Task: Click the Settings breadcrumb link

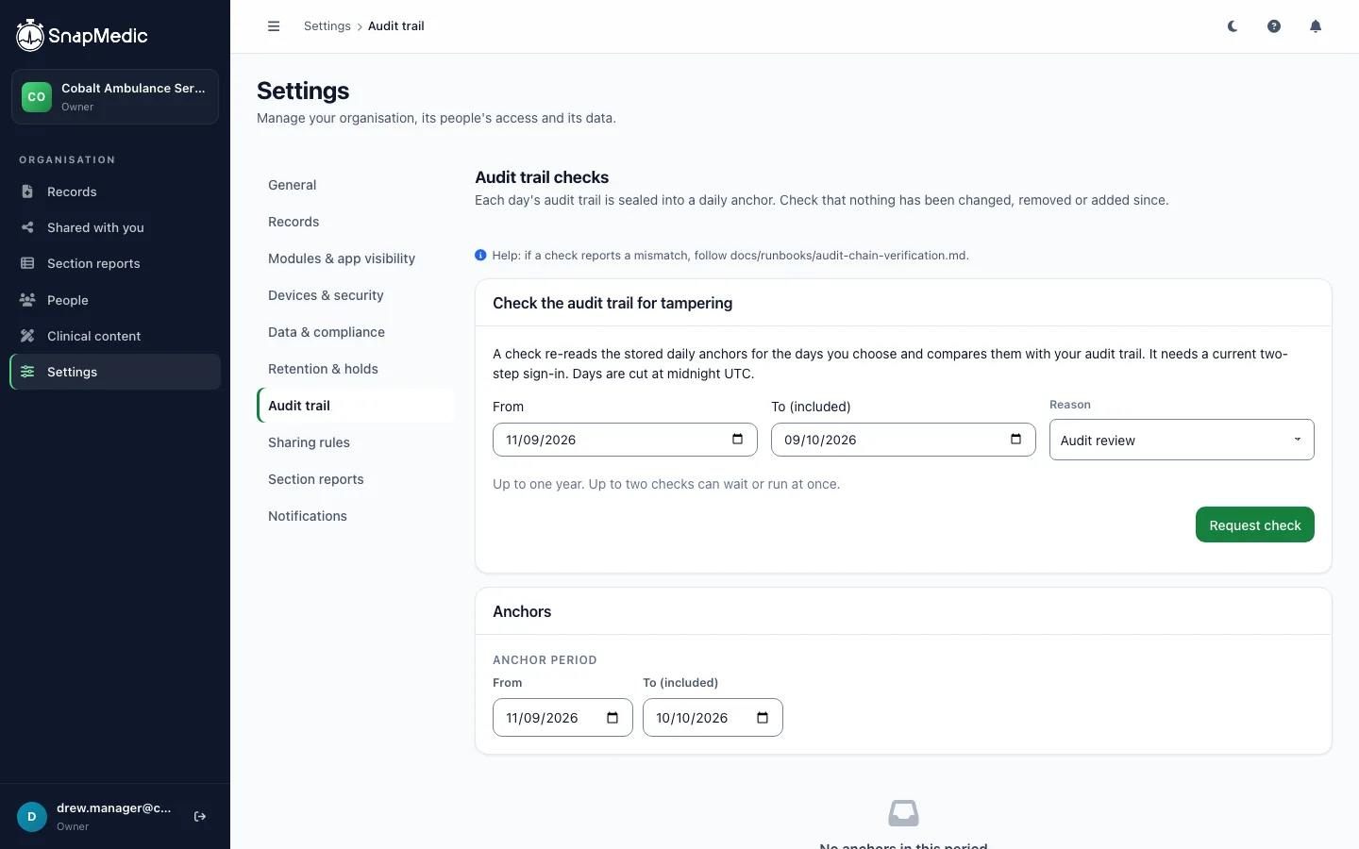Action: [x=327, y=26]
